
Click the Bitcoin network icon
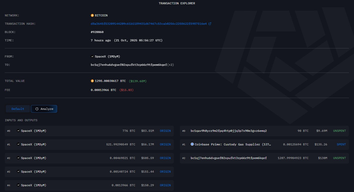coord(92,15)
